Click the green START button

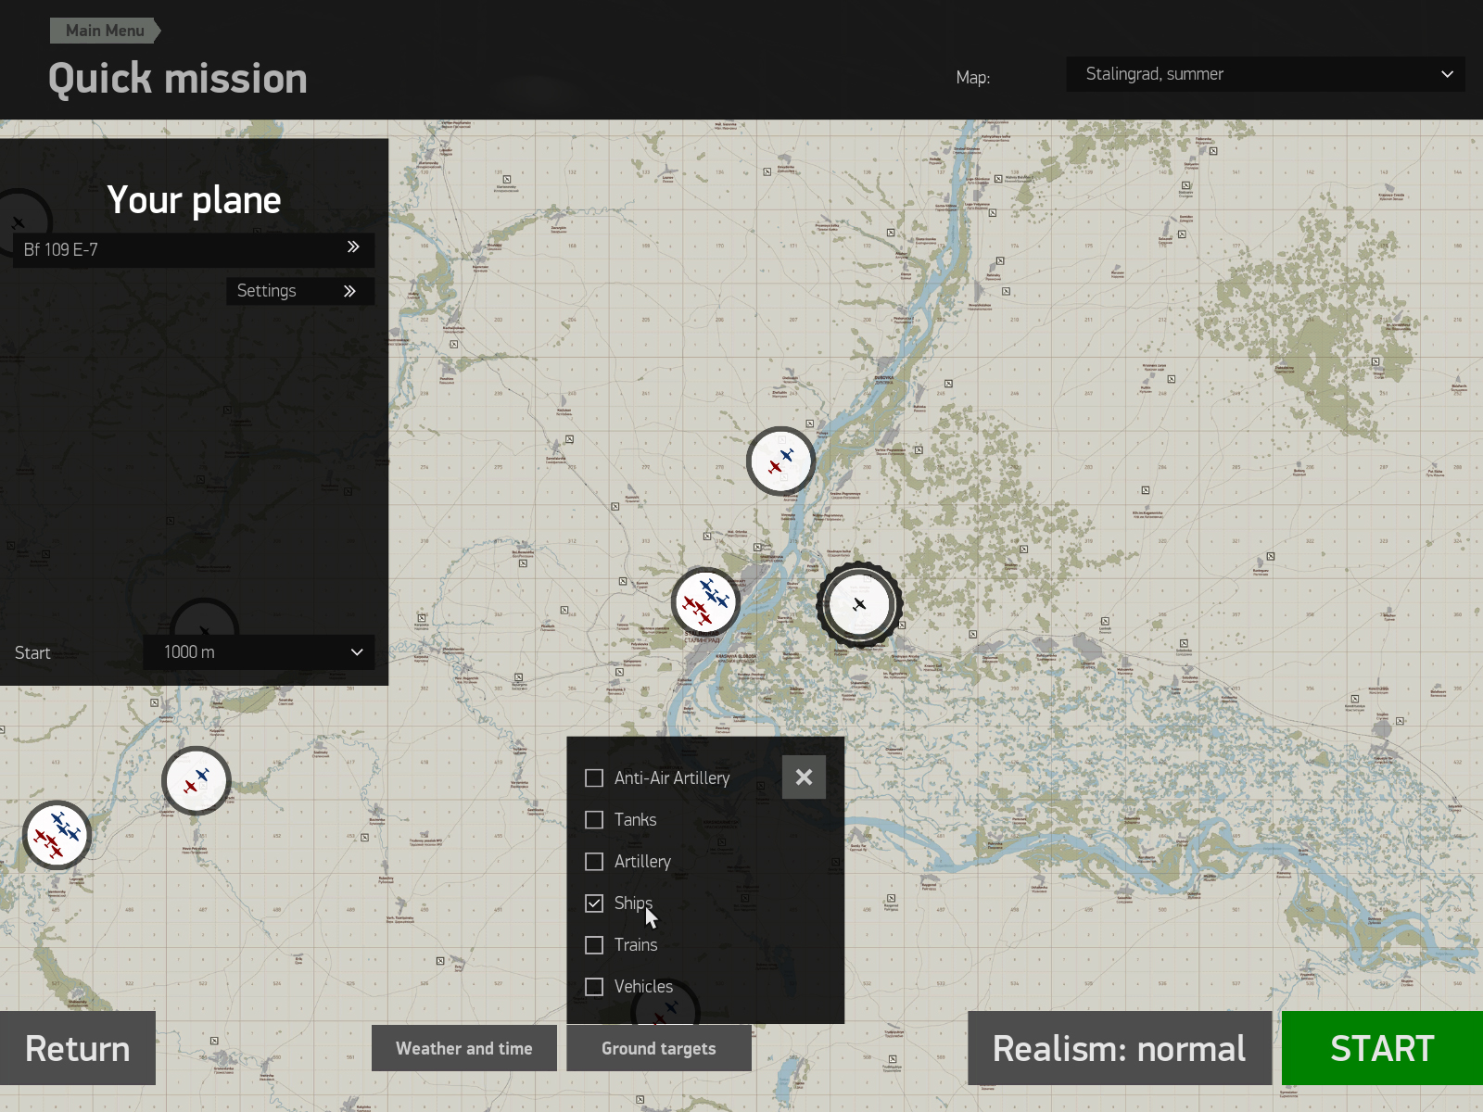tap(1382, 1048)
